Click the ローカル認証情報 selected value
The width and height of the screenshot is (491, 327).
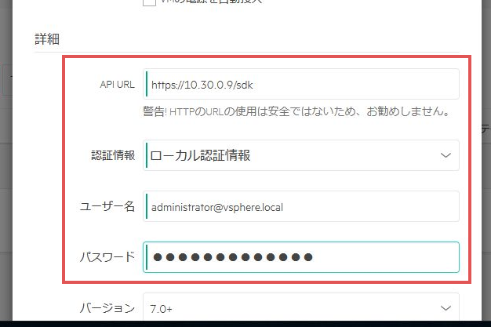[x=201, y=155]
